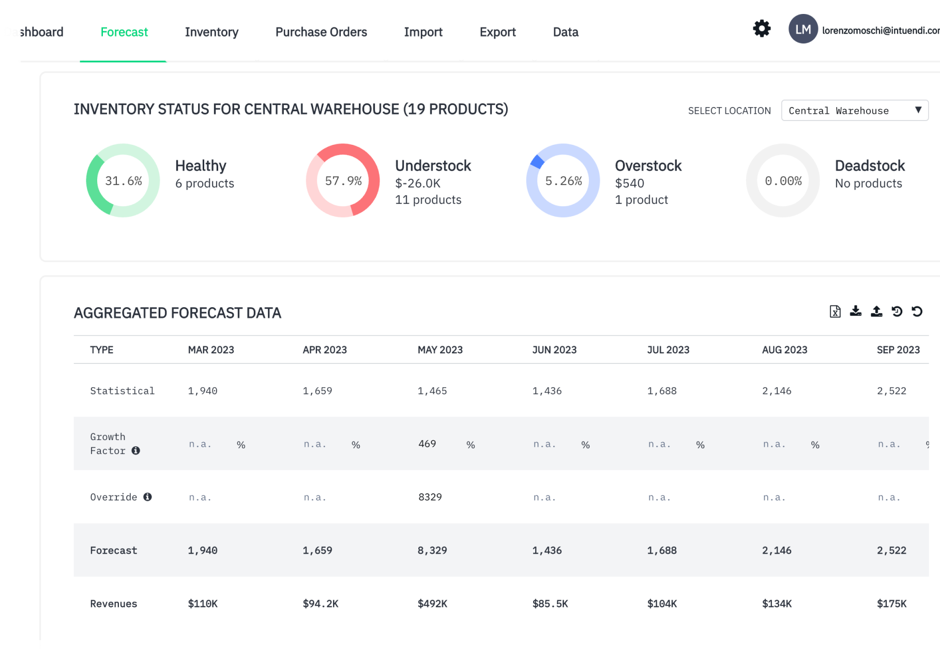Viewport: 940px width, 667px height.
Task: Select the Deadstock progress ring
Action: 782,180
